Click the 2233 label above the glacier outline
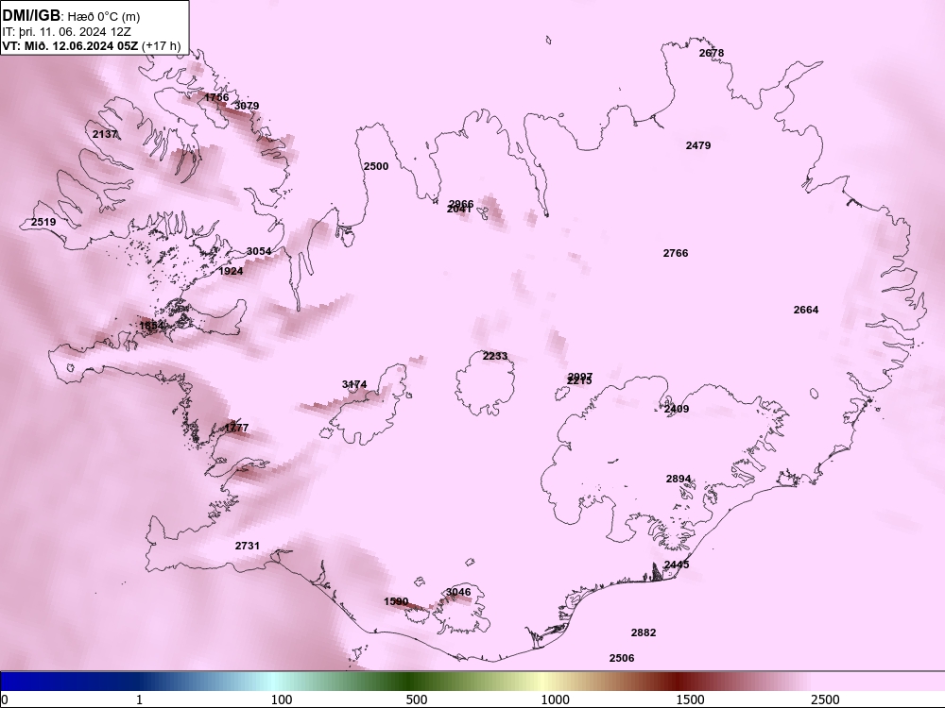The height and width of the screenshot is (708, 945). (495, 357)
